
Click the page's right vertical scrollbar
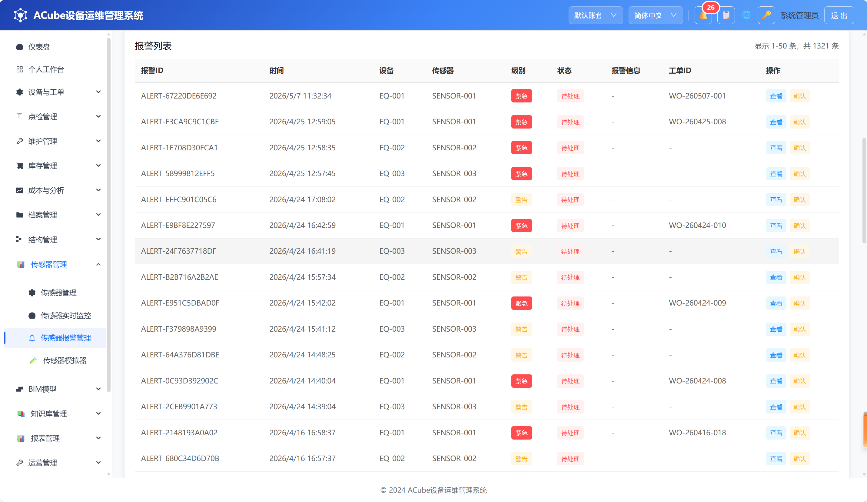coord(864,191)
